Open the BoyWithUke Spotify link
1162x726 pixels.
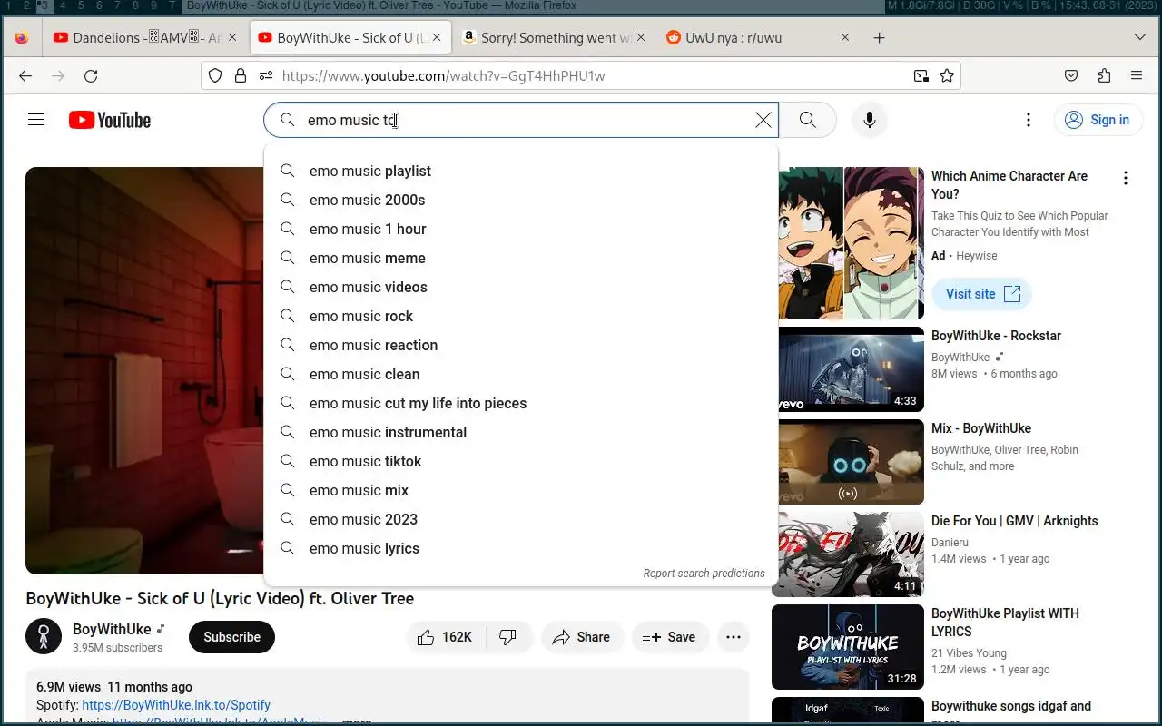click(176, 705)
